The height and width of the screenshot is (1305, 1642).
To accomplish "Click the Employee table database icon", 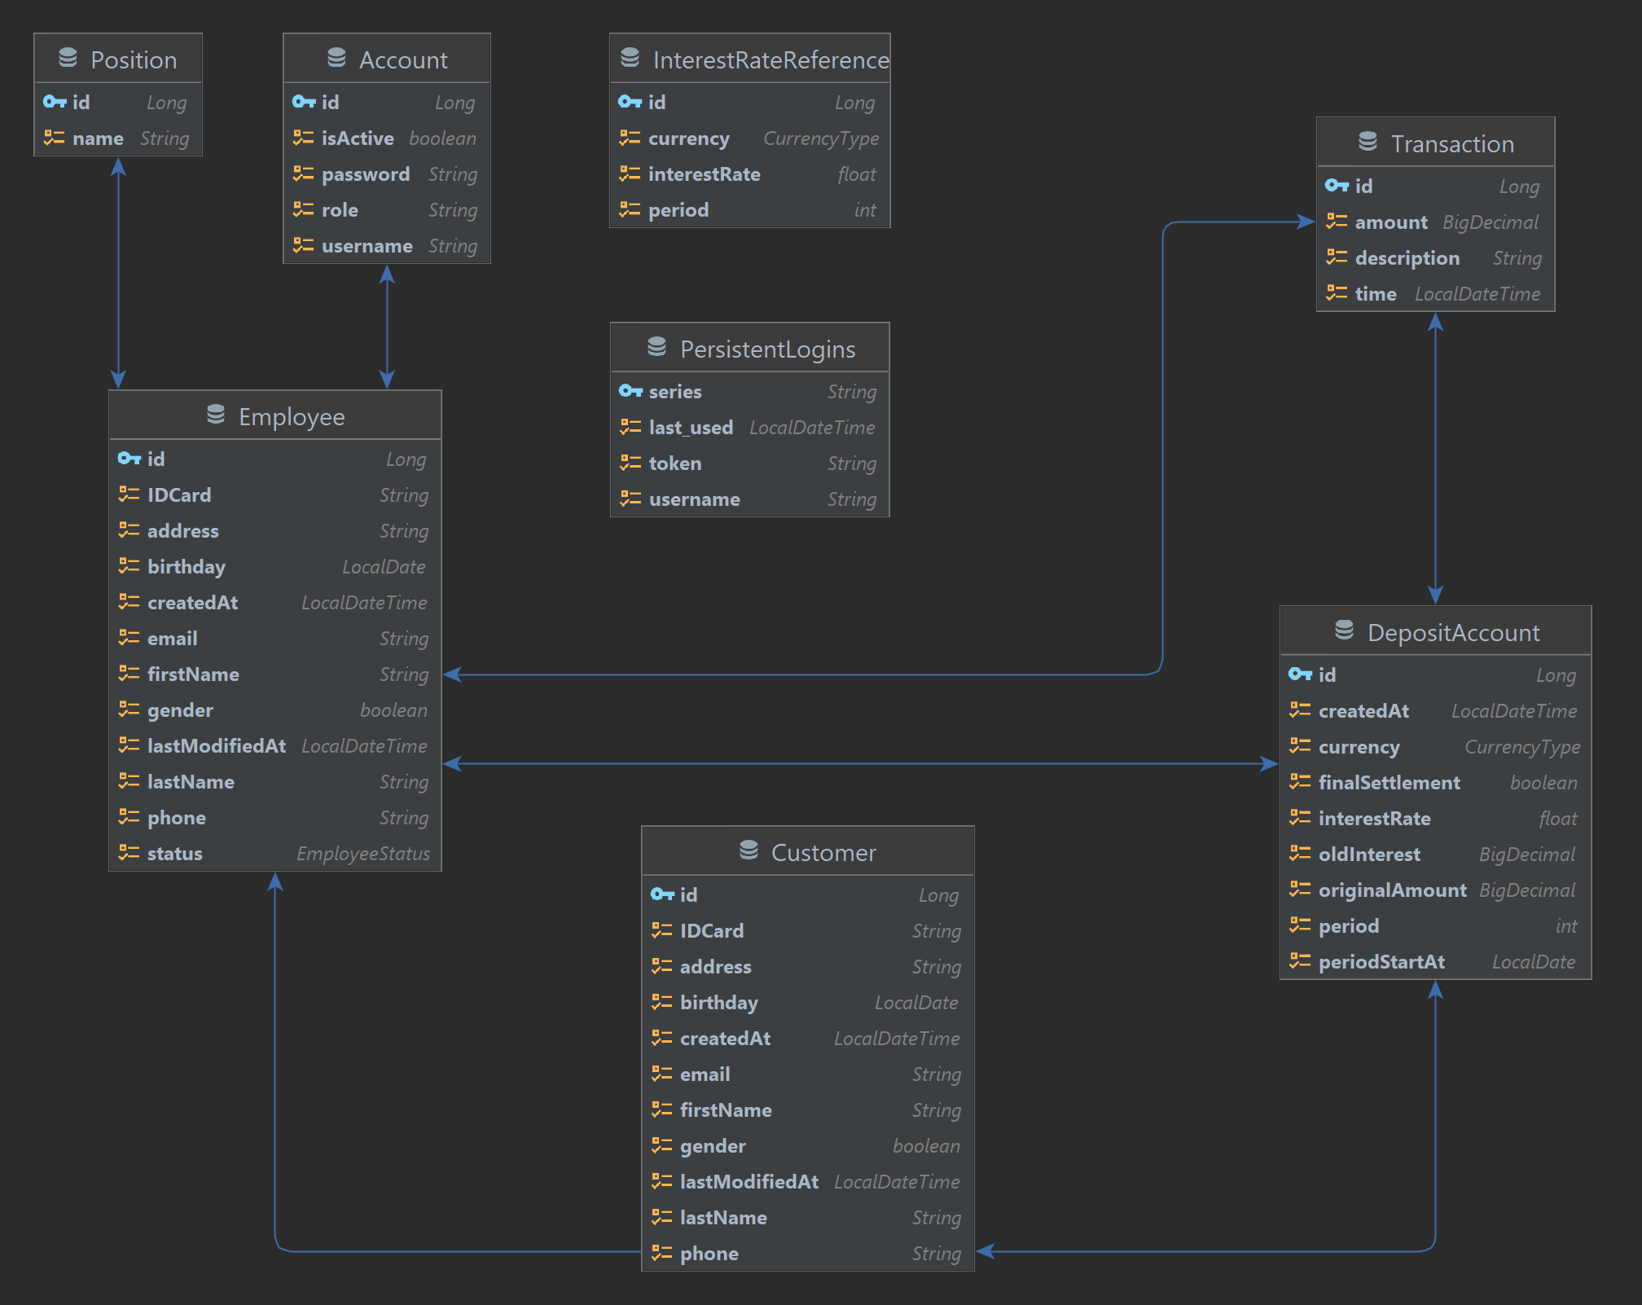I will tap(215, 415).
